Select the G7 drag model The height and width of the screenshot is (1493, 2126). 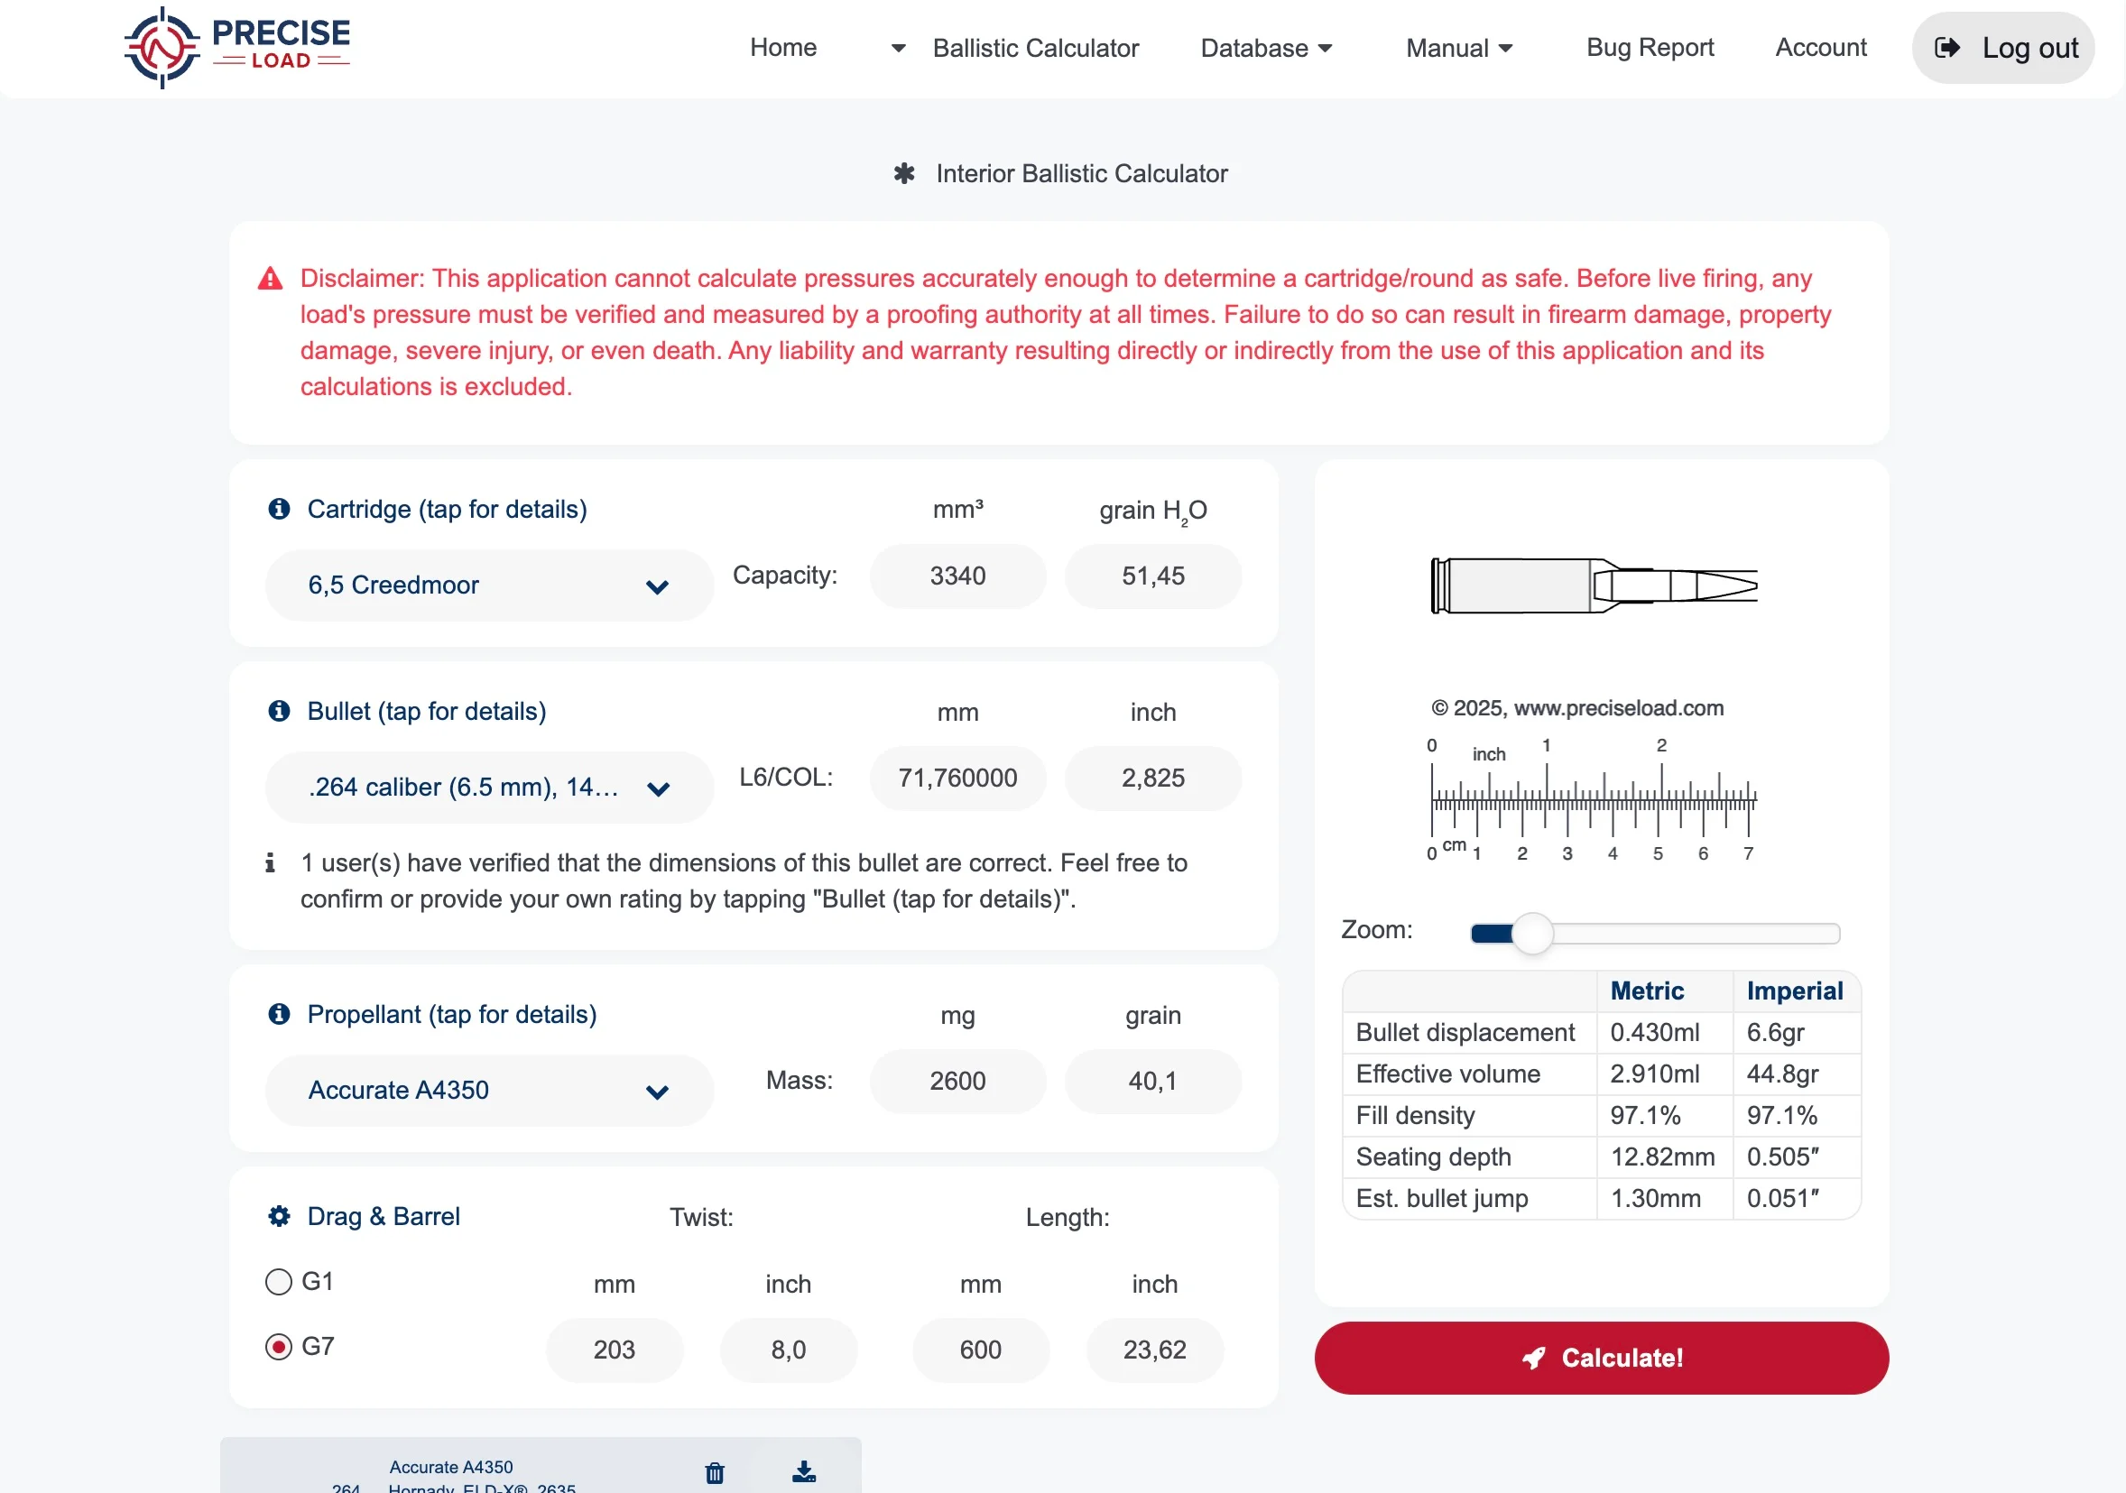279,1347
